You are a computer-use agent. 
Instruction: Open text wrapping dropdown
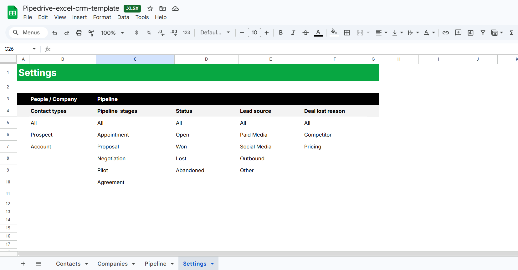tap(413, 32)
